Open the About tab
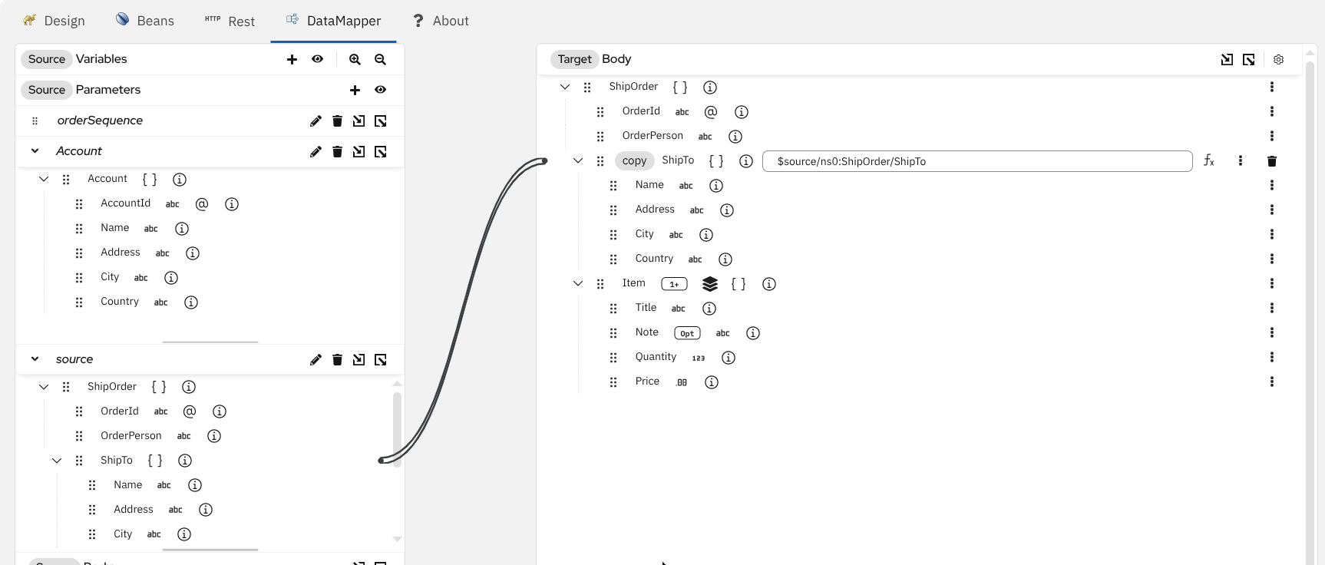Image resolution: width=1325 pixels, height=565 pixels. pyautogui.click(x=441, y=21)
